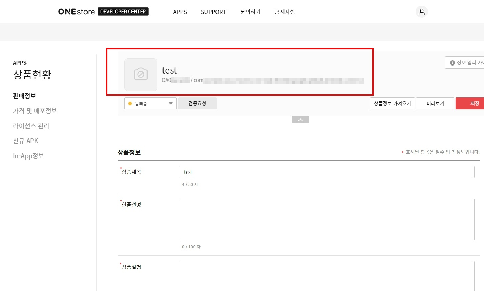Click the DEVELOPER CENTER badge
Viewport: 484px width, 291px height.
pos(123,12)
